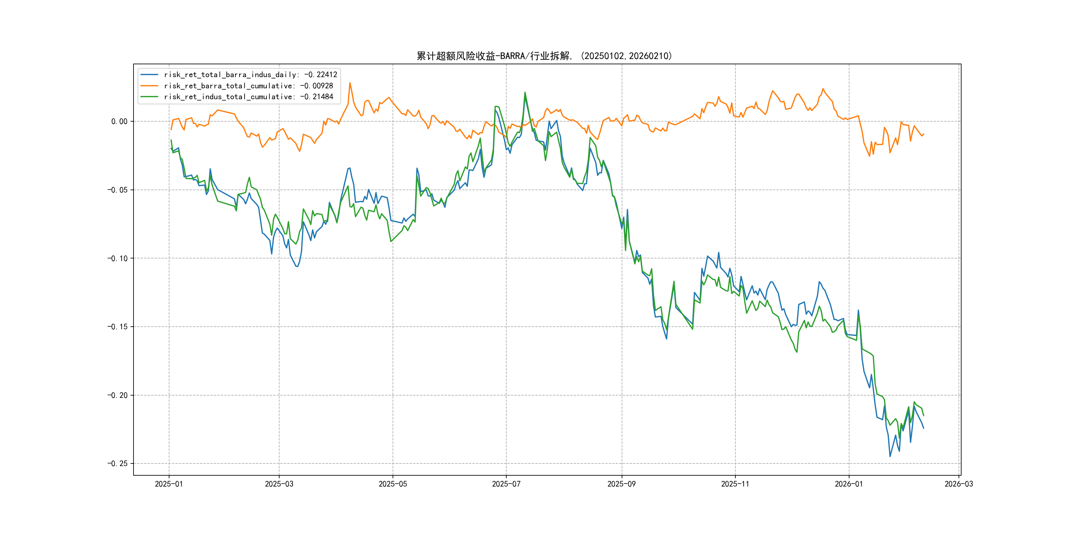Click the 2025-11 x-axis tick label
The width and height of the screenshot is (1068, 534).
735,484
